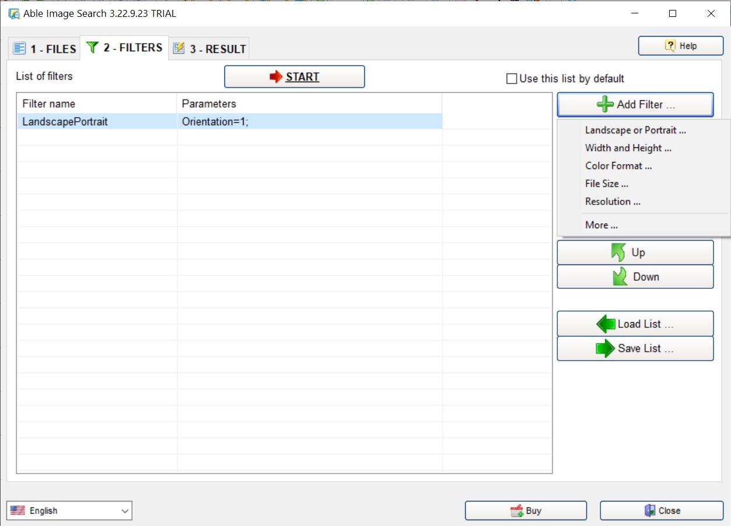731x526 pixels.
Task: Select Color Format filter option
Action: 618,166
